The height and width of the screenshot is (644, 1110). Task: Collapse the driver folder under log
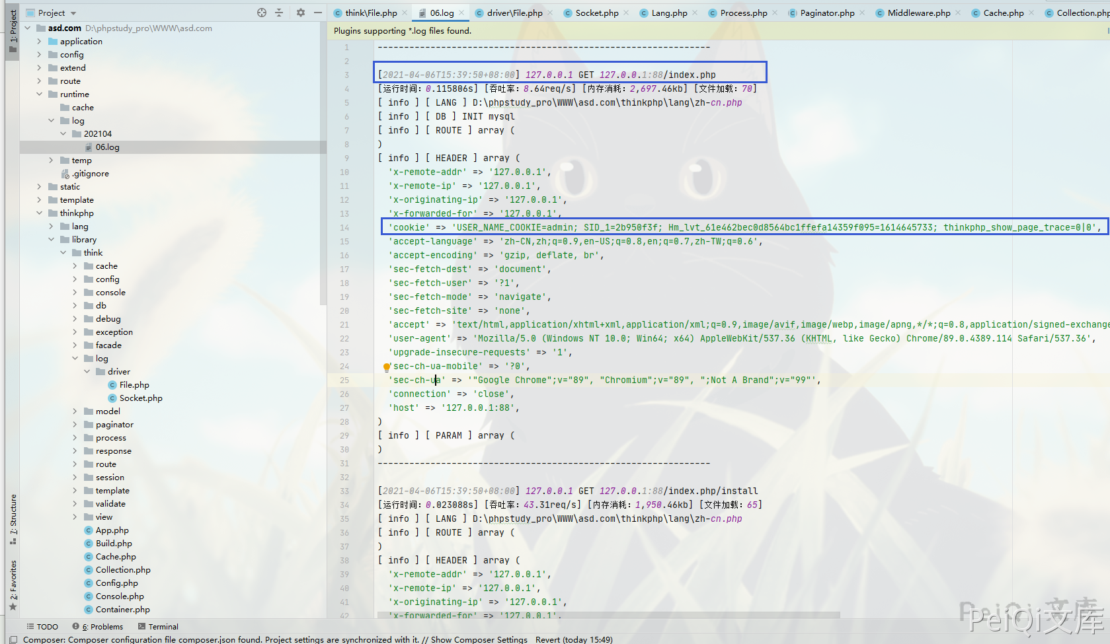click(x=87, y=372)
